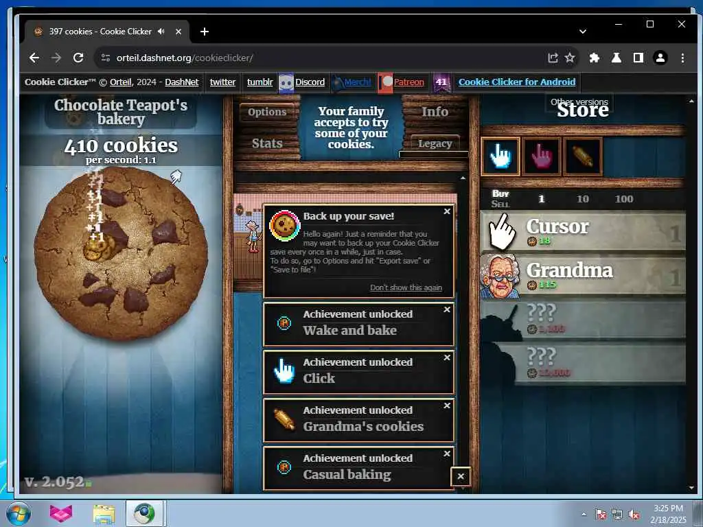Toggle the browser side panel

638,58
